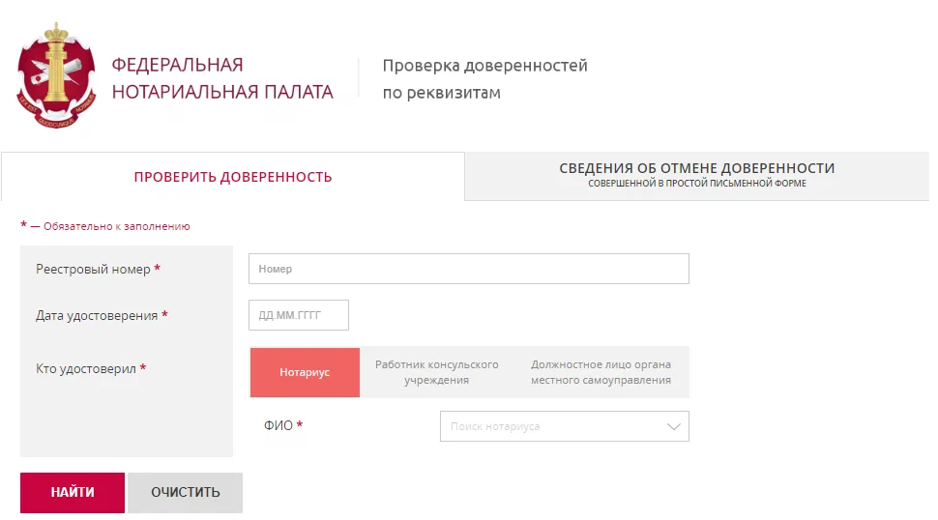Click the Дата удостоверения label text
938x520 pixels.
point(97,316)
